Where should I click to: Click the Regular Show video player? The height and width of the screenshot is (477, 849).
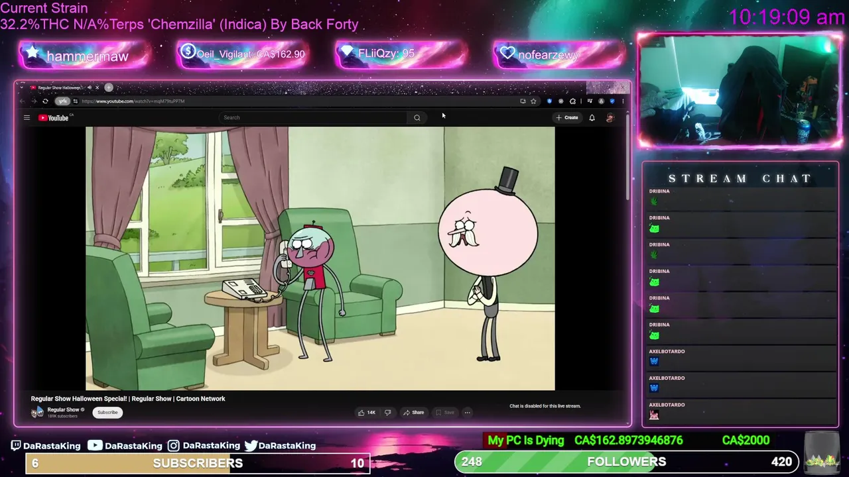pos(320,258)
